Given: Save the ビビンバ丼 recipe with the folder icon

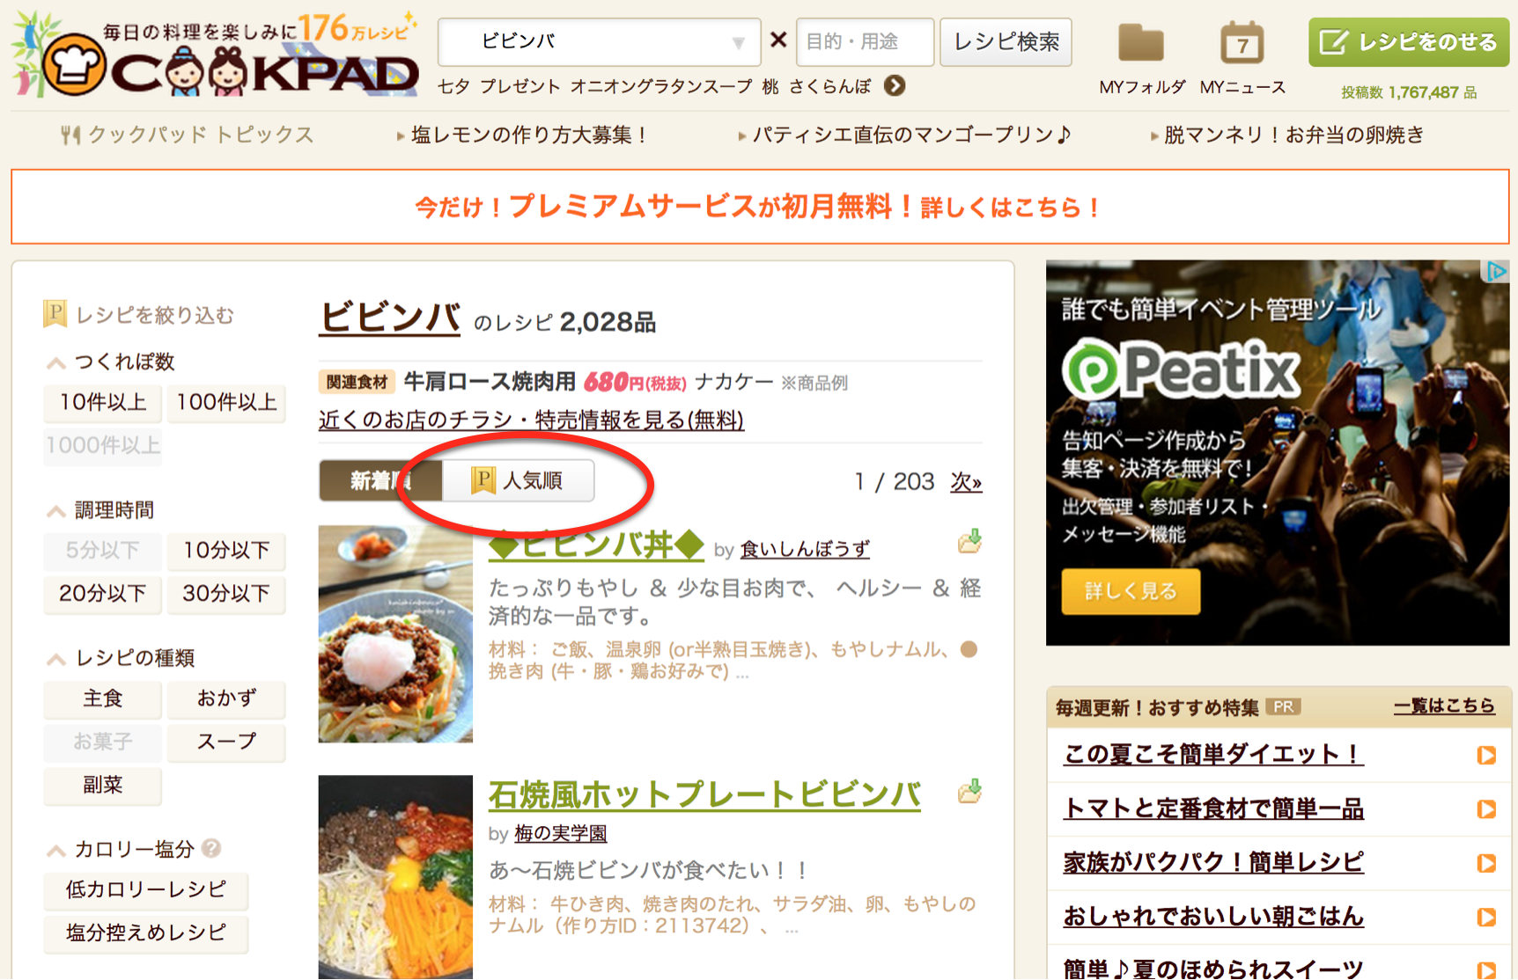Looking at the screenshot, I should tap(969, 541).
